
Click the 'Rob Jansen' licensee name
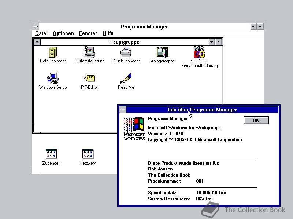[160, 169]
